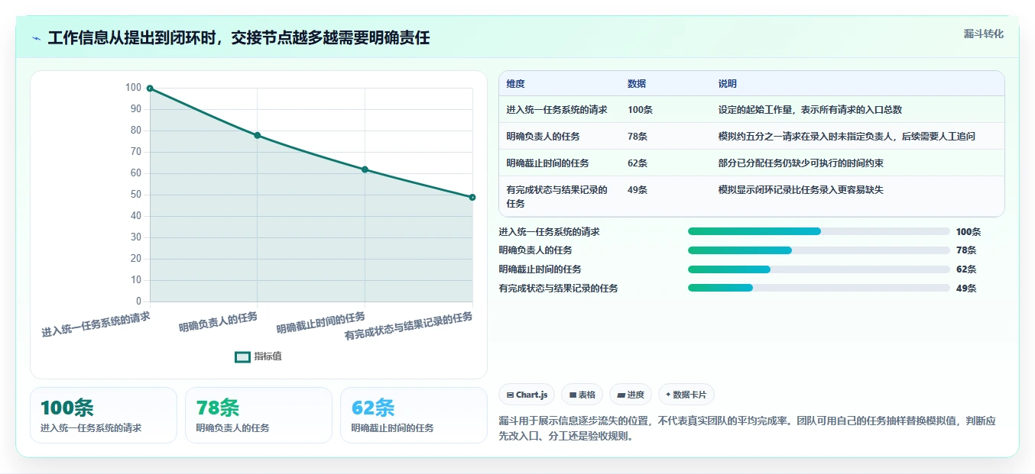Click description 设定的起始工作量
The width and height of the screenshot is (1035, 474).
[755, 110]
